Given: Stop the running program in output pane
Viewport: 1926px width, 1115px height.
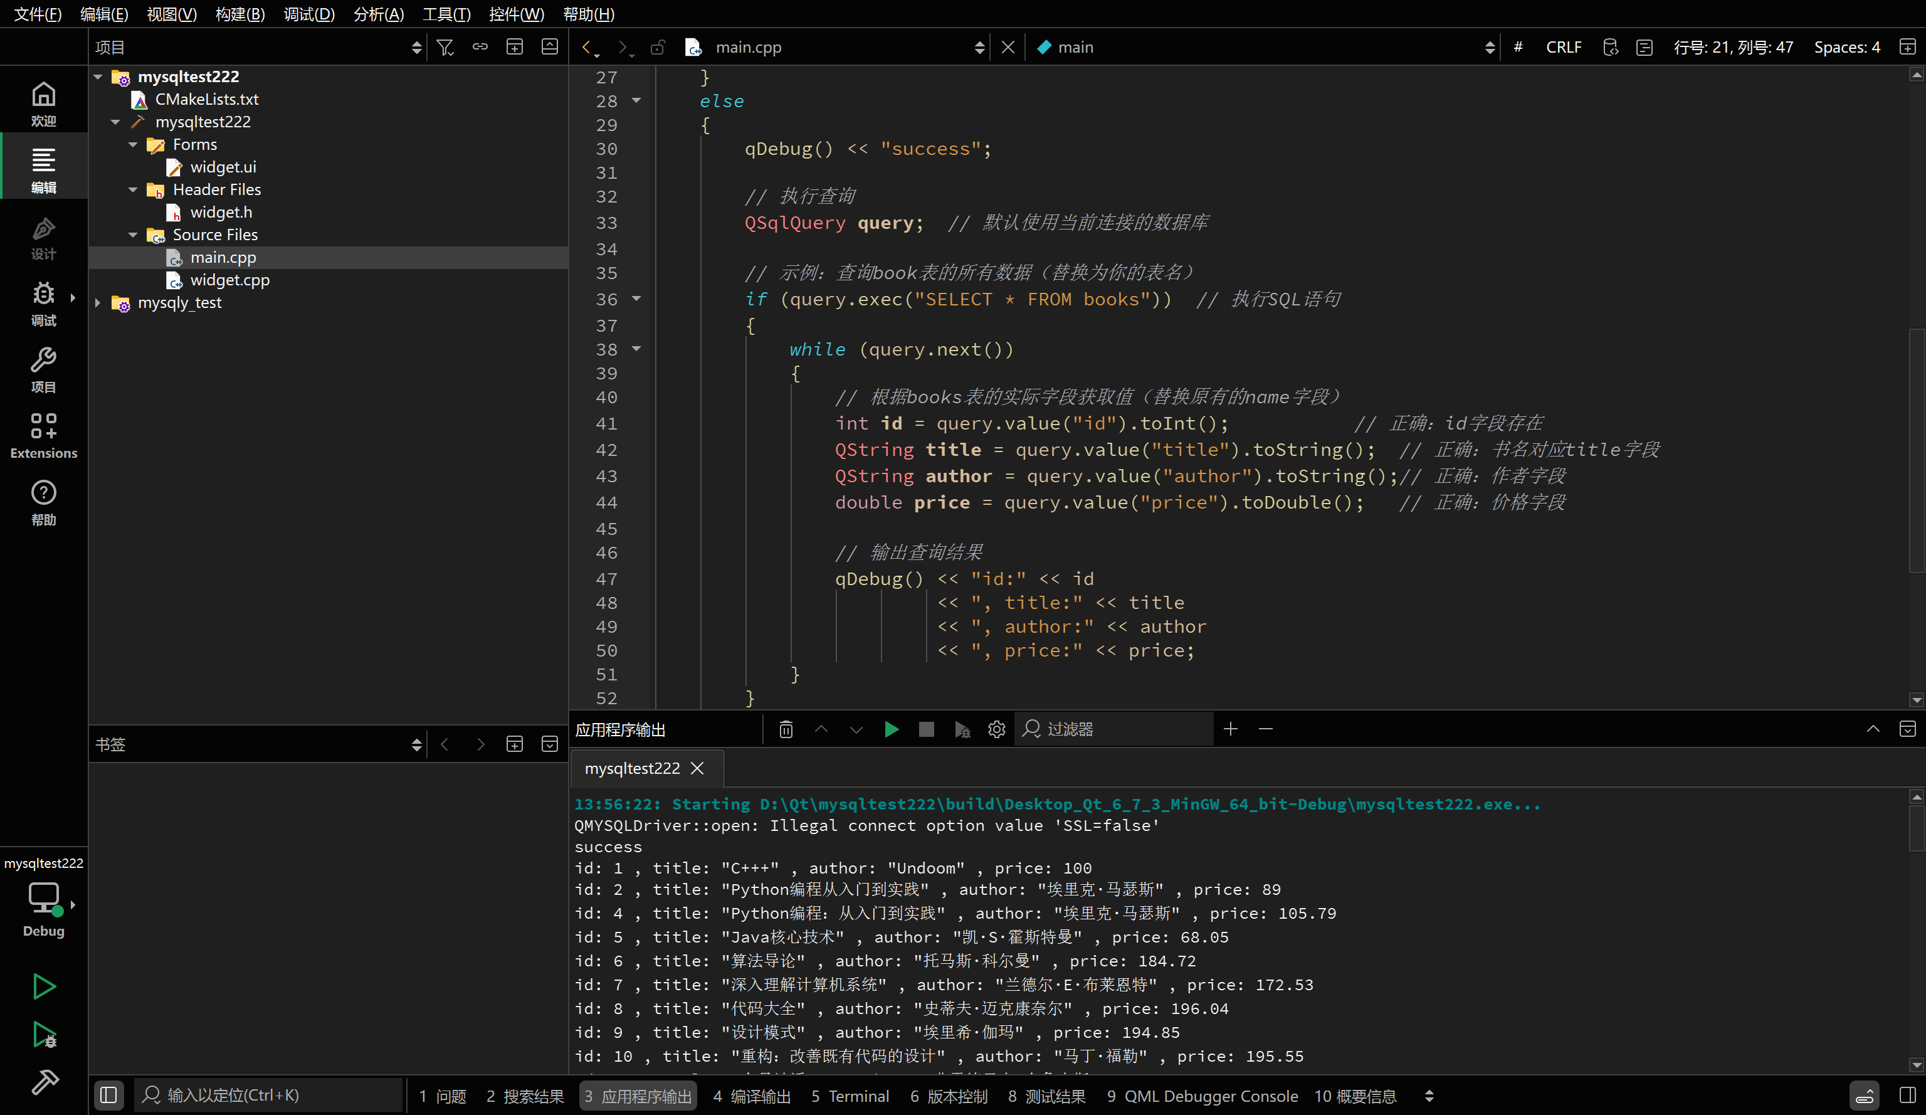Looking at the screenshot, I should (x=926, y=729).
